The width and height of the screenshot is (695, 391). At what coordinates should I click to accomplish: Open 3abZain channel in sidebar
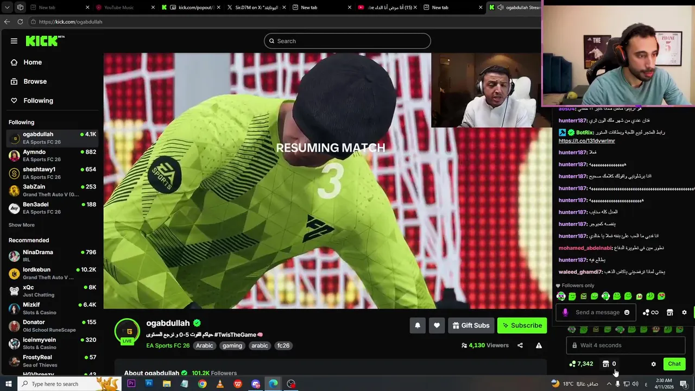[x=52, y=190]
